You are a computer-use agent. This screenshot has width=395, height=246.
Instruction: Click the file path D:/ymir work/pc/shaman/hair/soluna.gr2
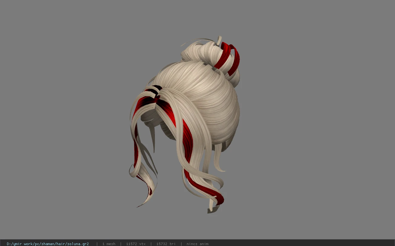point(48,244)
